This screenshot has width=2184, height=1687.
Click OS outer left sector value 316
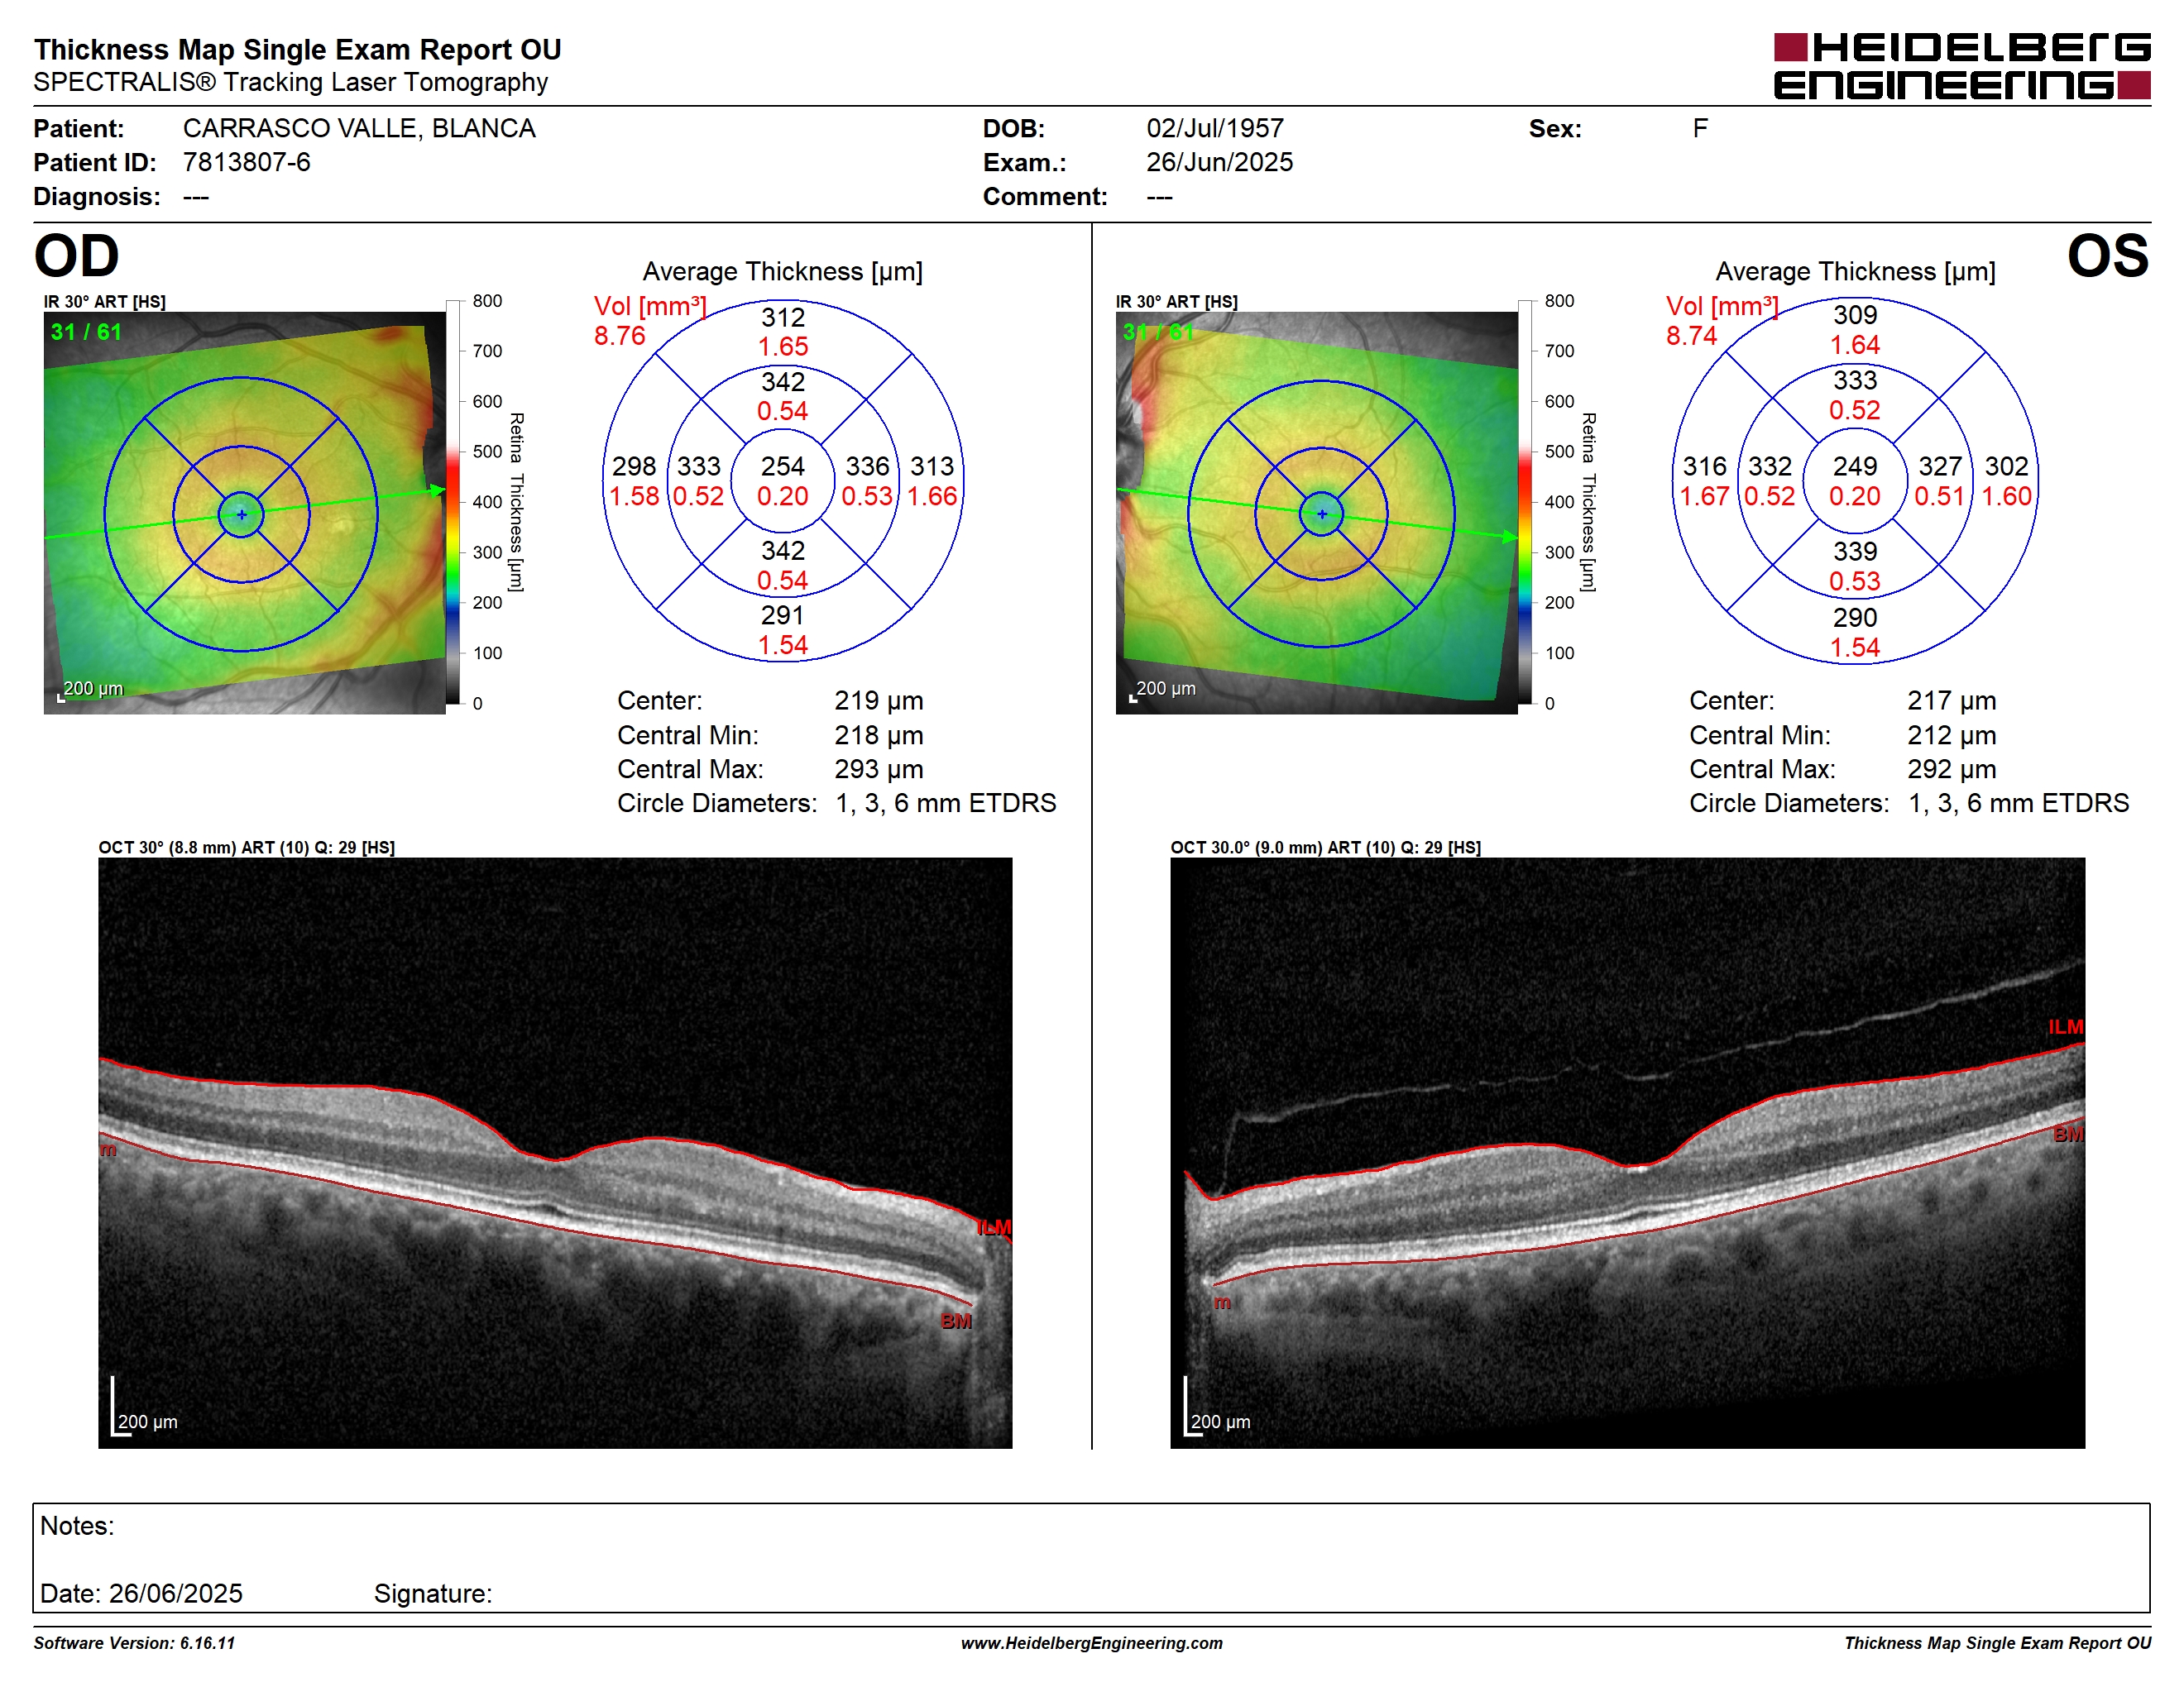(1705, 466)
